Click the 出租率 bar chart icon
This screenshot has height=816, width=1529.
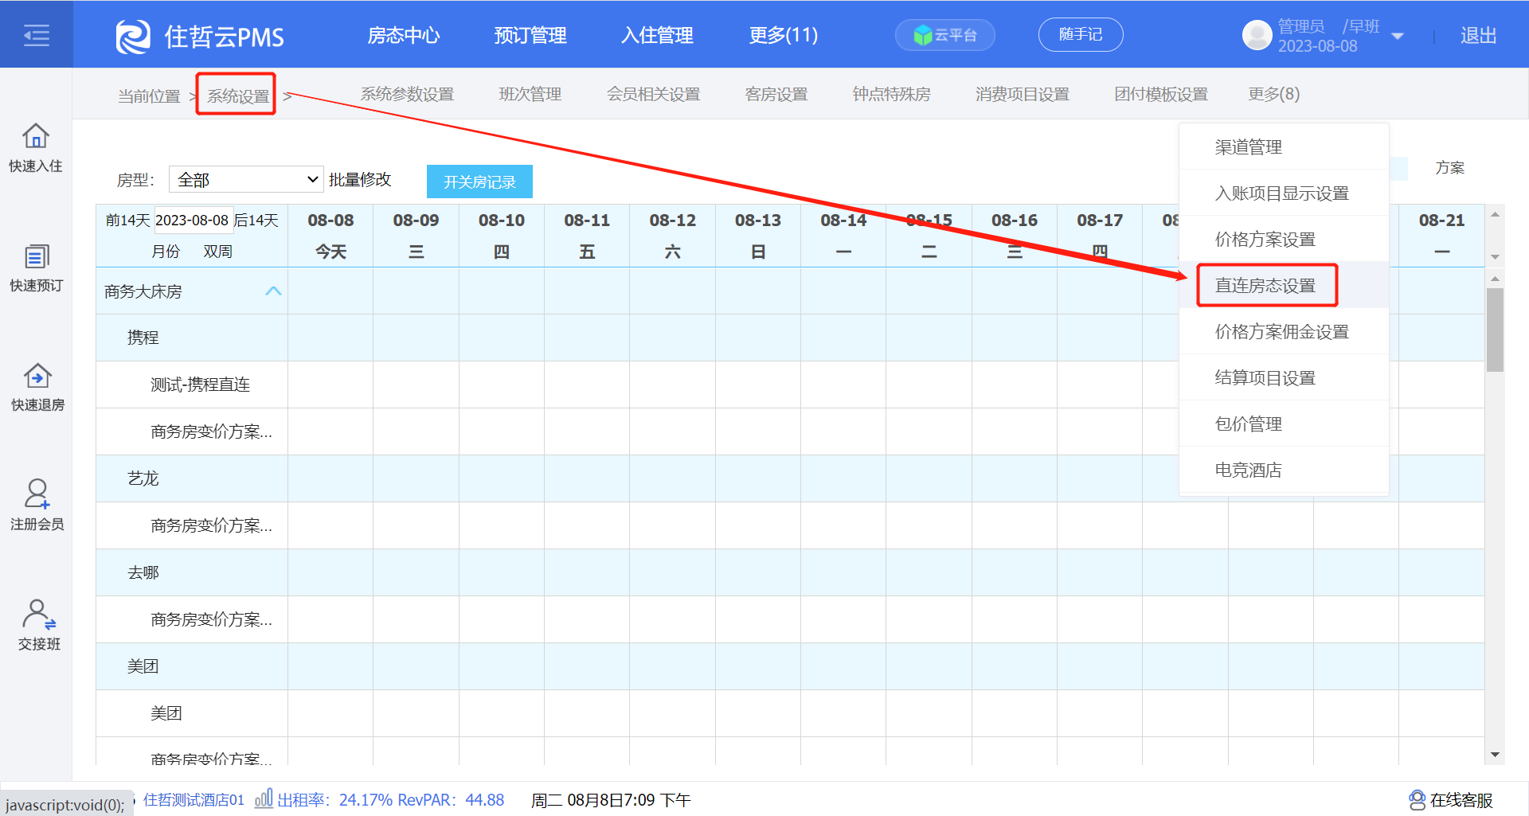click(x=264, y=798)
